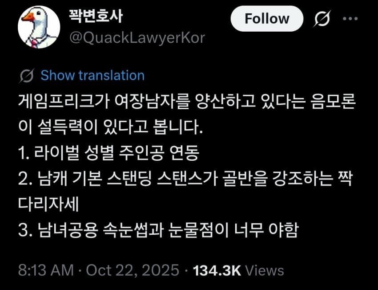The width and height of the screenshot is (378, 290).
Task: Show translation of the Korean post
Action: pos(92,75)
